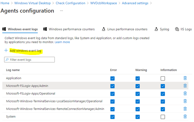Open WVDcbWorkspace breadcrumb link
This screenshot has height=122, width=194.
click(104, 3)
